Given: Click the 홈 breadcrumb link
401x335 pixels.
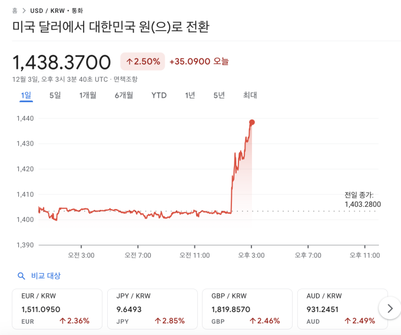Looking at the screenshot, I should coord(15,11).
